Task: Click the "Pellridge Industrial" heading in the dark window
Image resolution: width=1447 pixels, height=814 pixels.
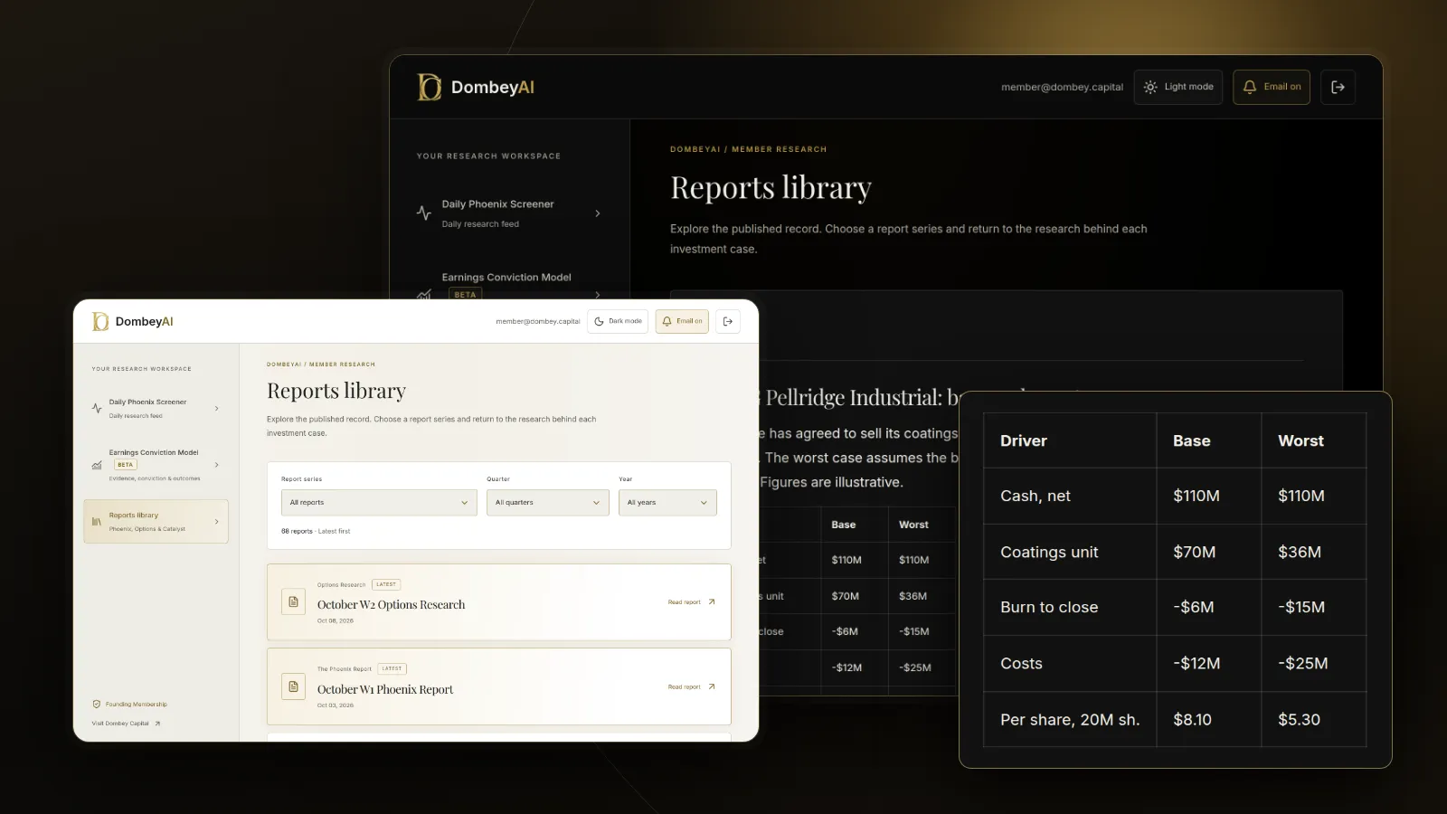Action: coord(853,398)
